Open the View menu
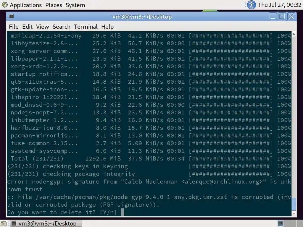Image resolution: width=303 pixels, height=227 pixels. click(x=43, y=27)
